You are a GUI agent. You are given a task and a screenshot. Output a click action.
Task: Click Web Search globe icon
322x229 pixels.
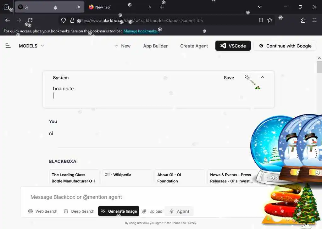31,211
